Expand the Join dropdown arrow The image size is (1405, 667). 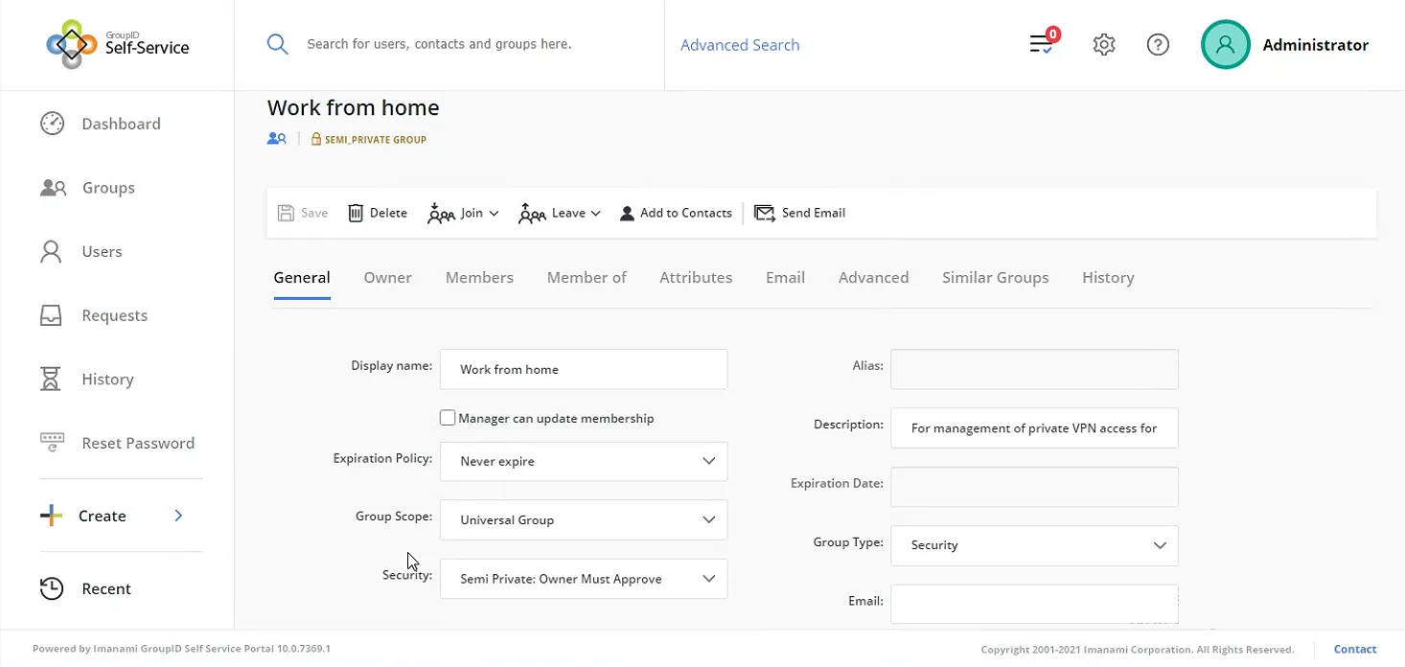pyautogui.click(x=495, y=214)
